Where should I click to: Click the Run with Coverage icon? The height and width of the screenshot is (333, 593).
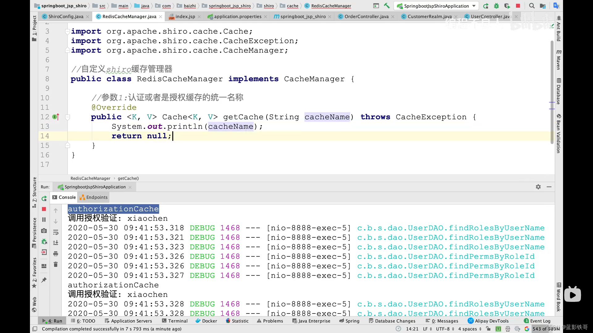click(507, 6)
